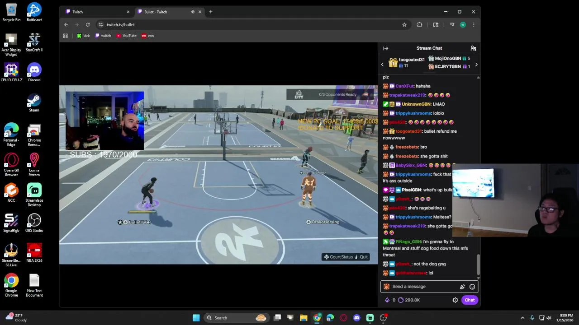Show previous gift leaderboard entries
This screenshot has width=579, height=325.
tap(382, 65)
